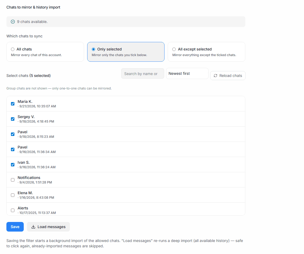Click the Elena M. name text
Screen dimensions: 304x254
pos(25,193)
